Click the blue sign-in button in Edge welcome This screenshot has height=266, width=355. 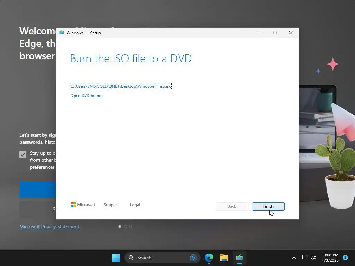click(38, 190)
